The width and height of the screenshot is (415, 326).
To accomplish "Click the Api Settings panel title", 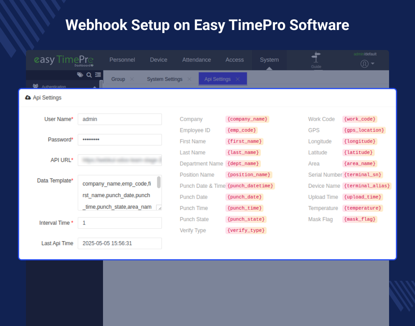I will (x=47, y=98).
